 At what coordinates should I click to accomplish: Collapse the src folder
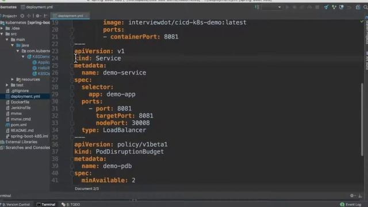click(x=2, y=34)
